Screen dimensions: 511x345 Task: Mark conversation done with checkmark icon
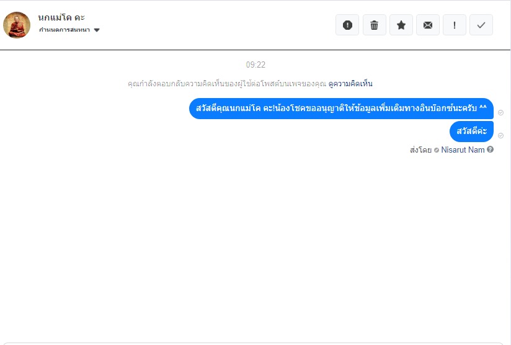(x=481, y=25)
